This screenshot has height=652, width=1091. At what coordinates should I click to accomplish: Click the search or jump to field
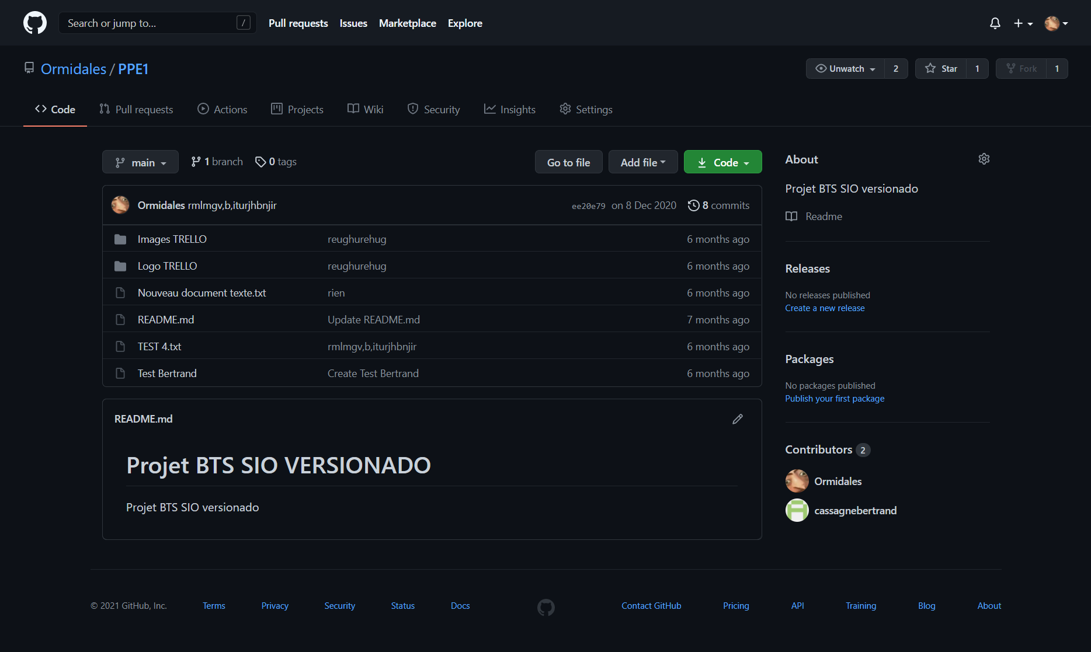[x=158, y=23]
